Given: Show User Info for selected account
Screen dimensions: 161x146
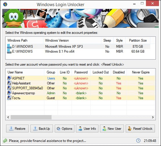Looking at the screenshot, I should tap(87, 129).
